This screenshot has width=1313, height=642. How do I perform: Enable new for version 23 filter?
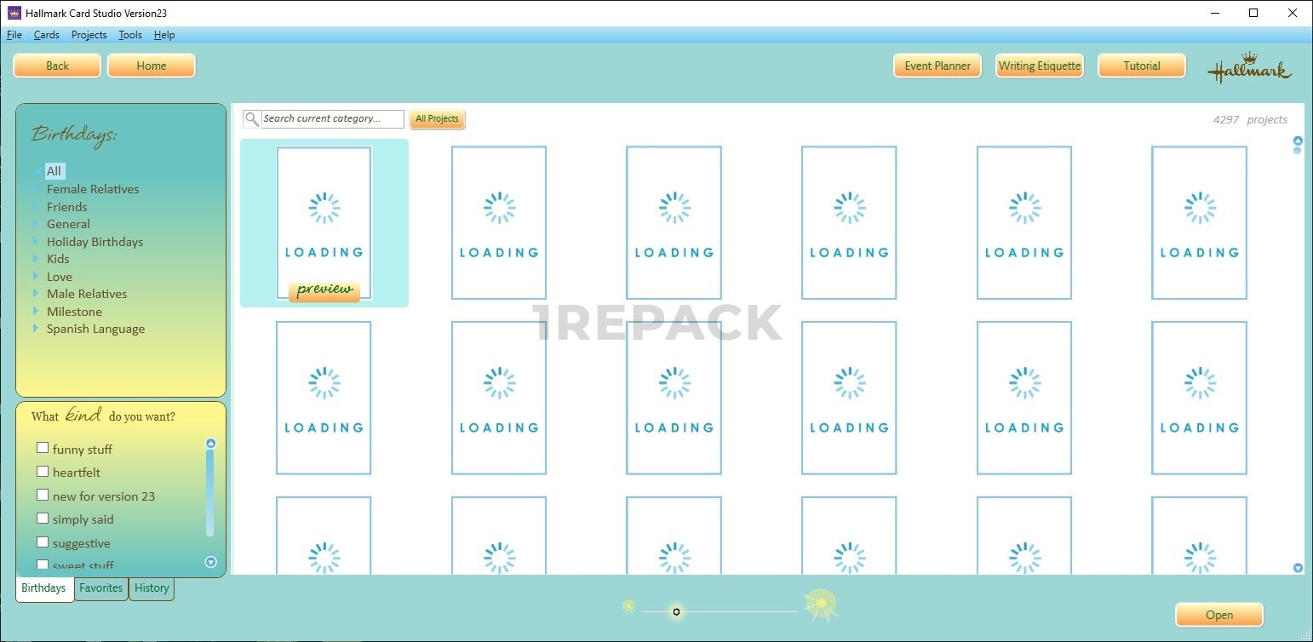tap(43, 495)
